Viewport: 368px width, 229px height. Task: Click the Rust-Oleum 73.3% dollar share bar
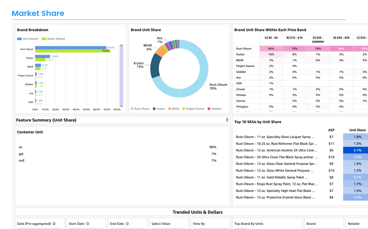click(x=73, y=51)
